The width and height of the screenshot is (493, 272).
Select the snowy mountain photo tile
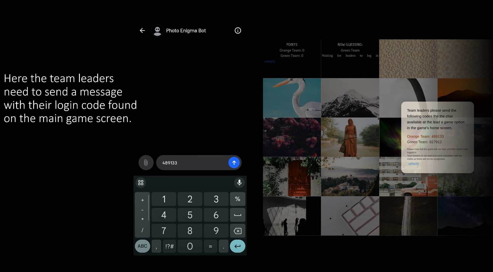tap(350, 98)
